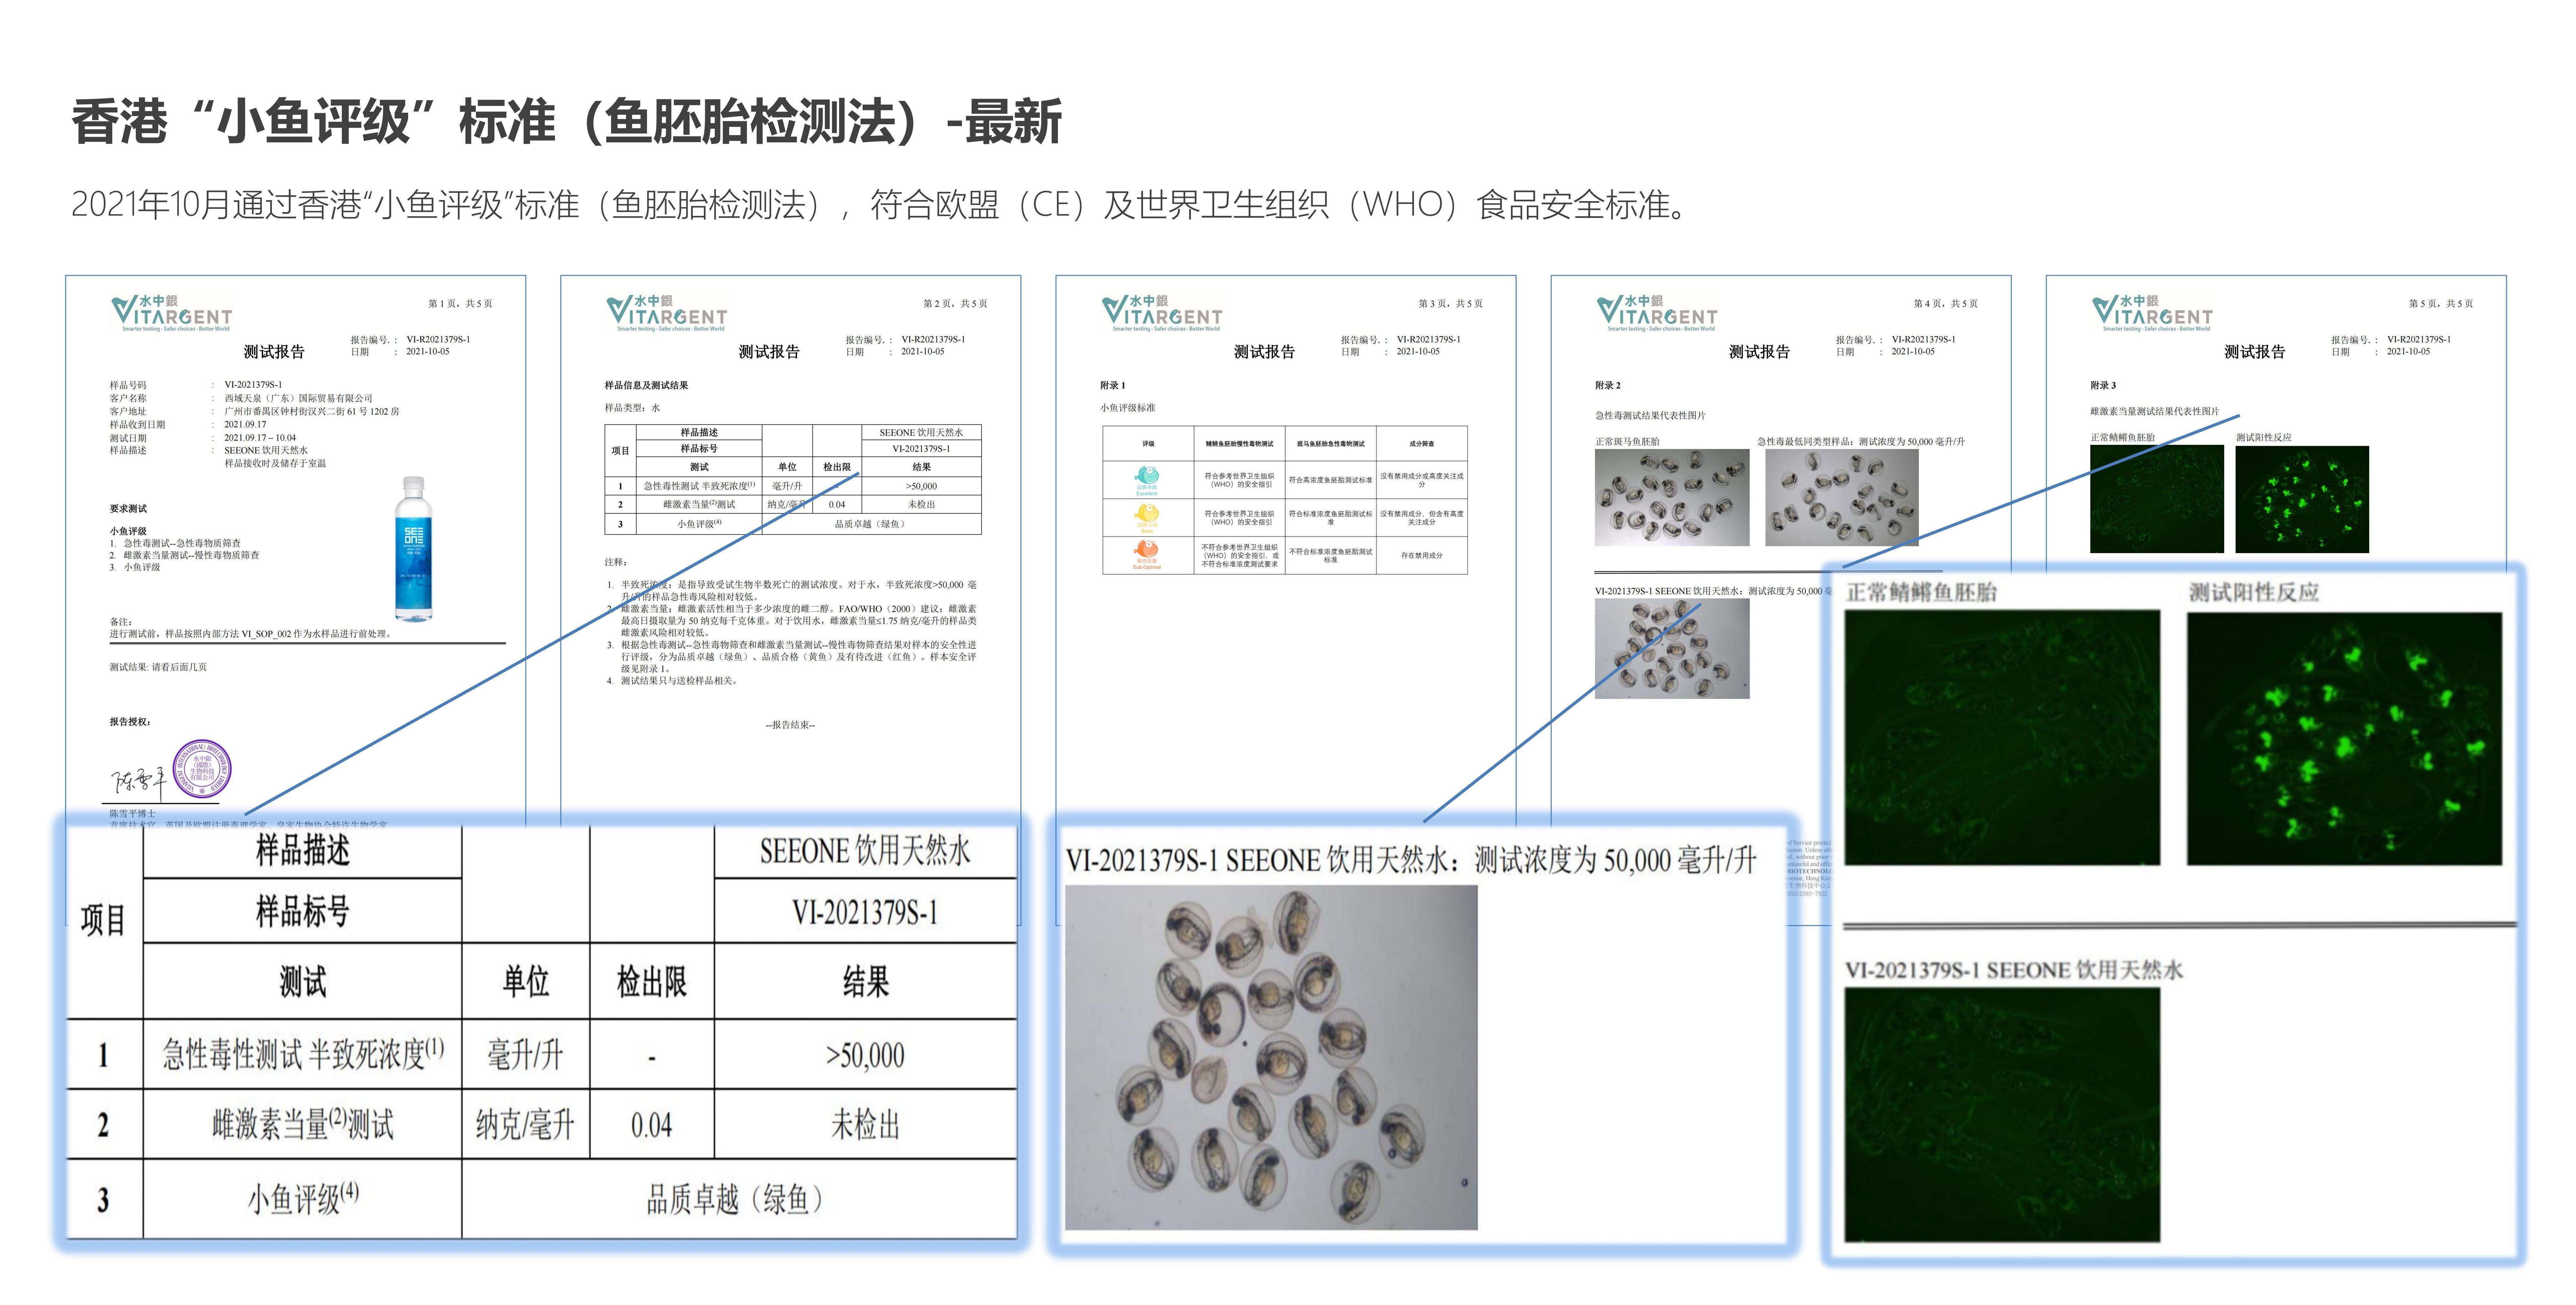This screenshot has width=2576, height=1305.
Task: Click the enlarged normal medaka embryo fluorescence image
Action: [x=2002, y=738]
